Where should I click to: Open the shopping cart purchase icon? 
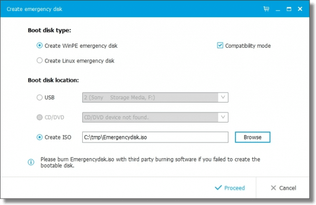coord(266,9)
